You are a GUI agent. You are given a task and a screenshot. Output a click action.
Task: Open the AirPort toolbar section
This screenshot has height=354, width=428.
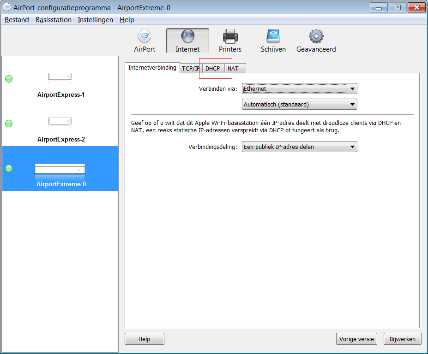coord(145,41)
